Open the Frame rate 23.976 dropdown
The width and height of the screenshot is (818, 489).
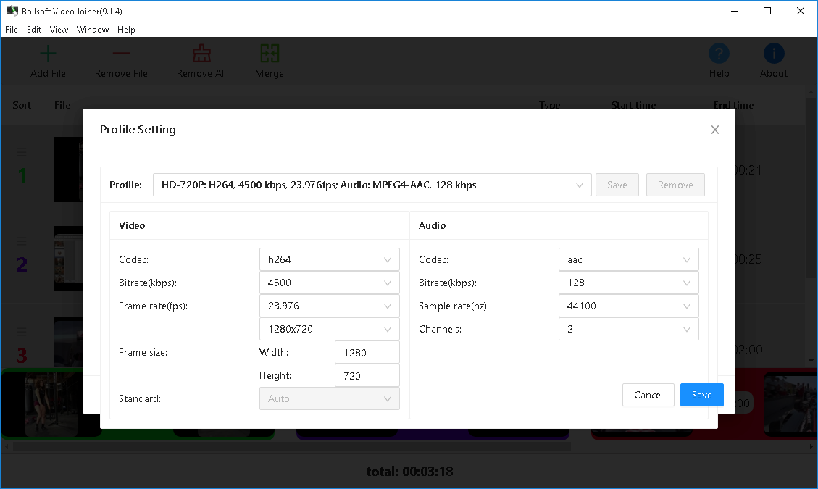pyautogui.click(x=329, y=306)
